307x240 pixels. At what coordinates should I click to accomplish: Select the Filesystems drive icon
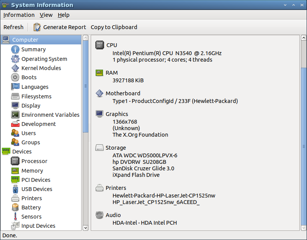point(15,96)
